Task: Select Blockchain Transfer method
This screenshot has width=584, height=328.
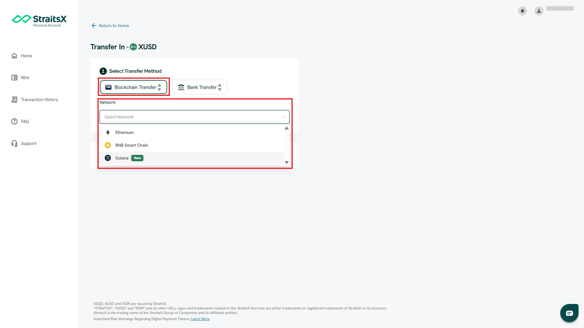Action: tap(133, 87)
